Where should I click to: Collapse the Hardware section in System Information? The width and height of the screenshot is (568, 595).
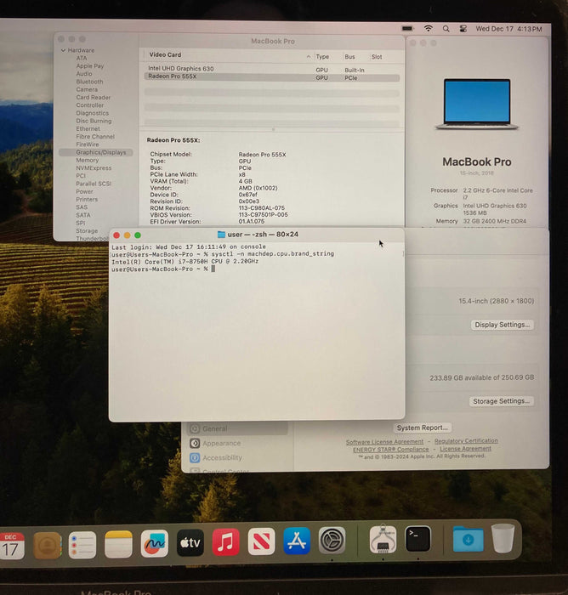pyautogui.click(x=63, y=50)
